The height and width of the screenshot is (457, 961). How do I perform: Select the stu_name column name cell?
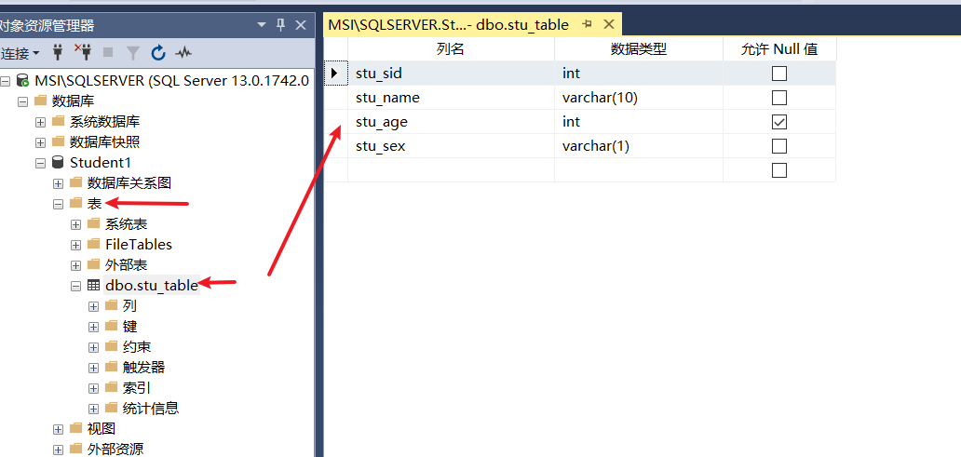(x=451, y=98)
